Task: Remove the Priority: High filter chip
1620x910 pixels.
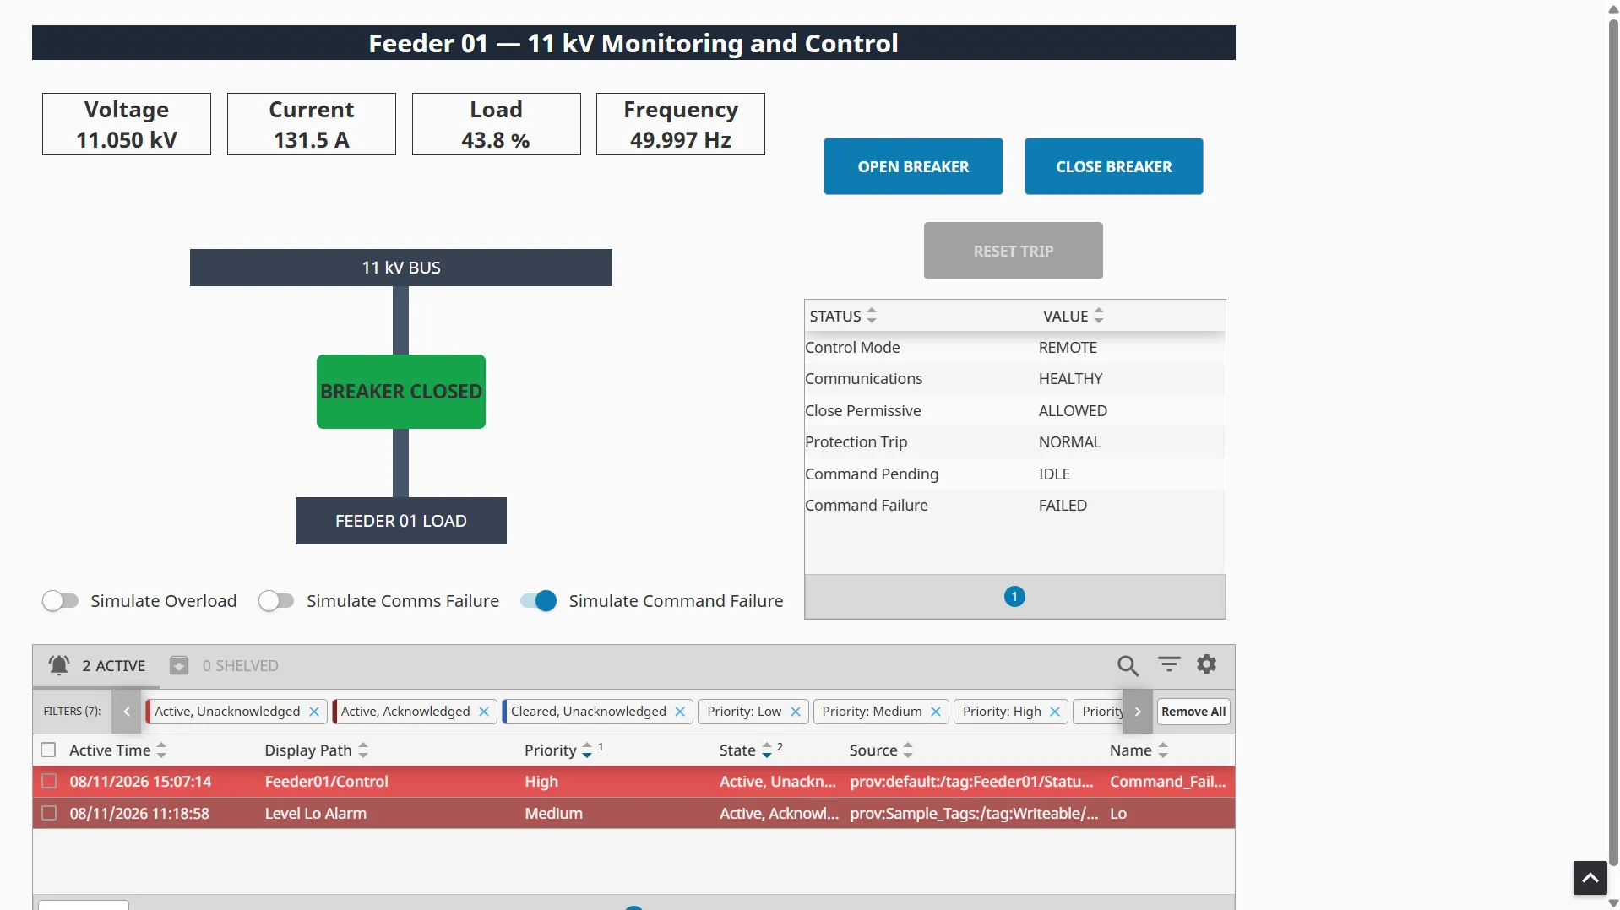Action: pos(1055,712)
